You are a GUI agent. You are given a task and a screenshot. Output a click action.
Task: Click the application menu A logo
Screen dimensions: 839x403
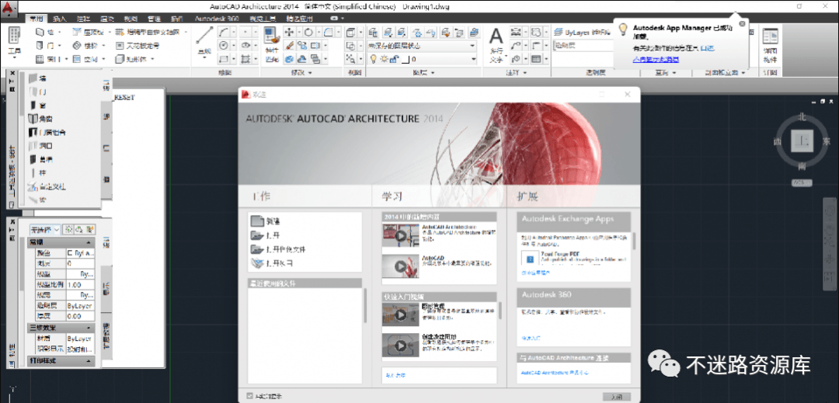pyautogui.click(x=9, y=8)
